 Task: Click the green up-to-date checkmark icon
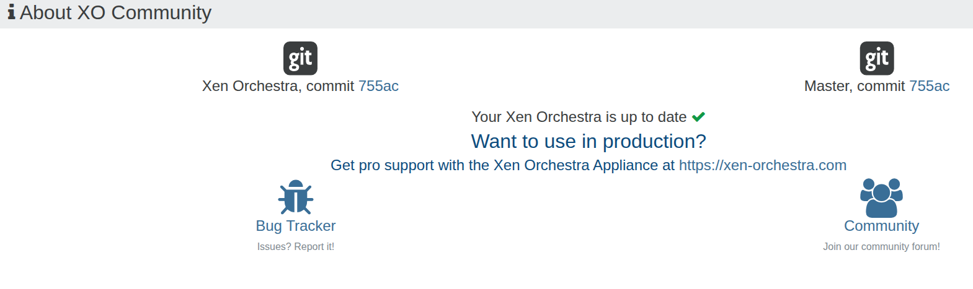[698, 117]
